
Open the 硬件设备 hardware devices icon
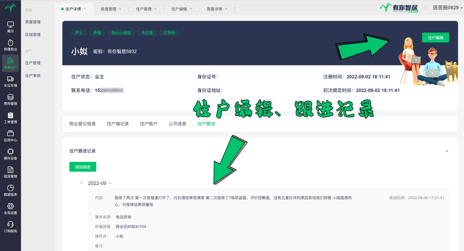pyautogui.click(x=10, y=152)
